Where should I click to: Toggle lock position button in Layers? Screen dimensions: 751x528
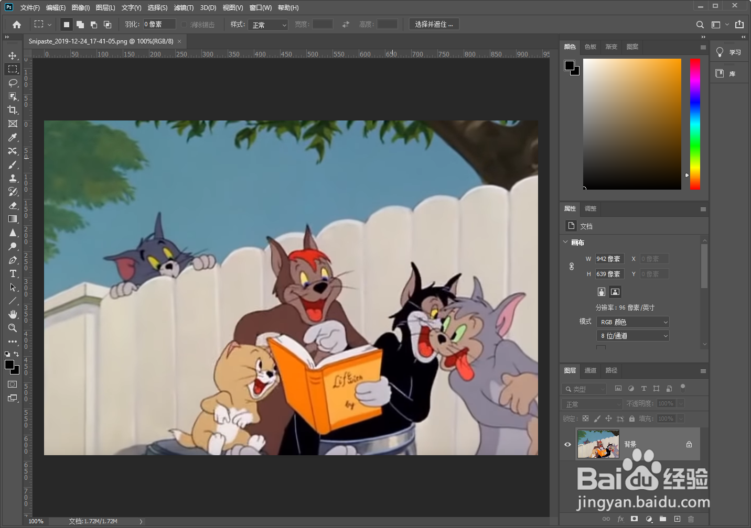[x=608, y=419]
